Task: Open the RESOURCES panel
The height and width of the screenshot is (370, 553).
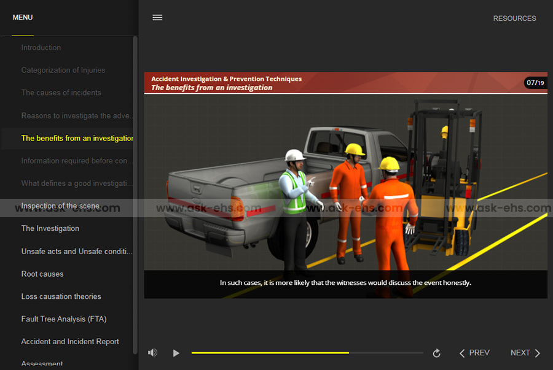Action: [514, 18]
